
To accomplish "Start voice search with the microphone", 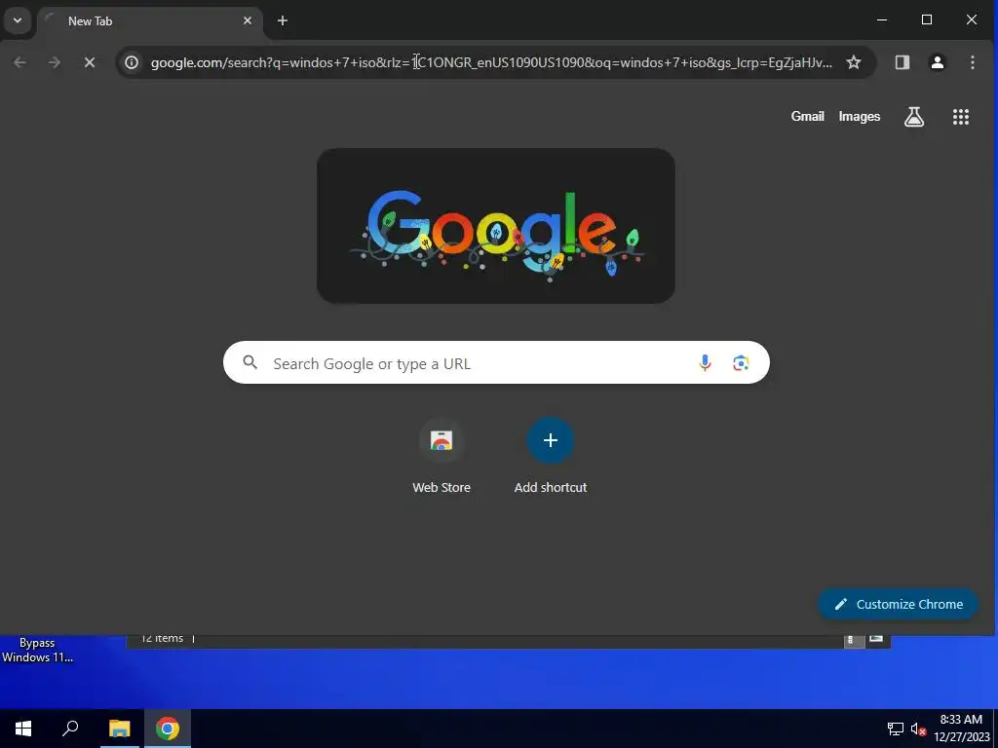I will (705, 362).
